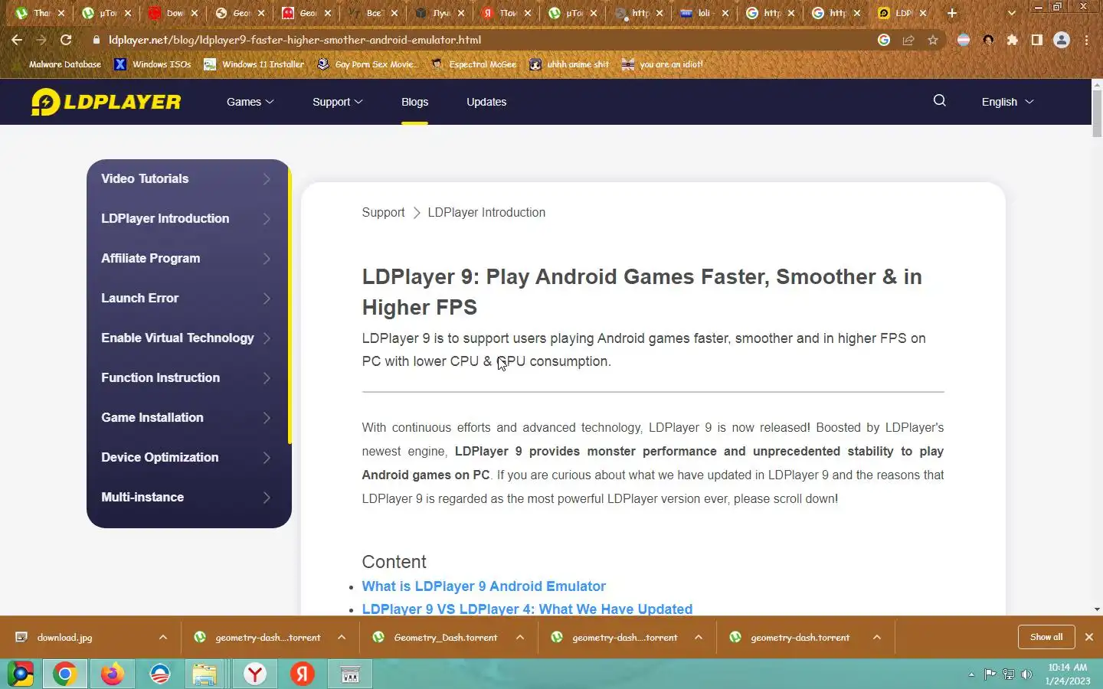Click Show all downloads button

coord(1046,637)
